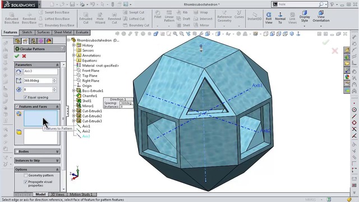The width and height of the screenshot is (359, 202).
Task: Click Swept Boss/Base tool
Action: (x=54, y=12)
